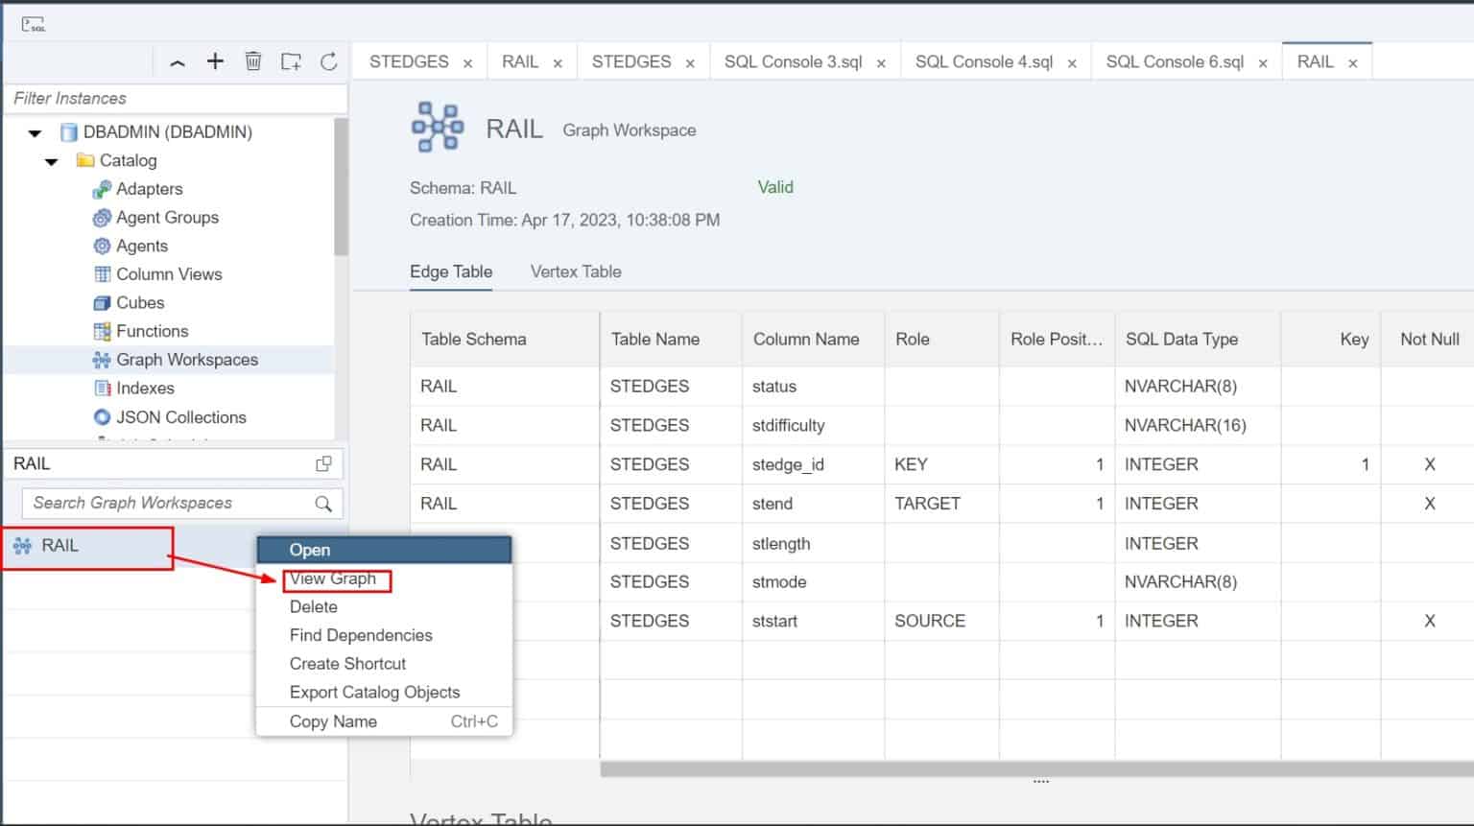
Task: Select Column Views in the catalog tree
Action: (169, 274)
